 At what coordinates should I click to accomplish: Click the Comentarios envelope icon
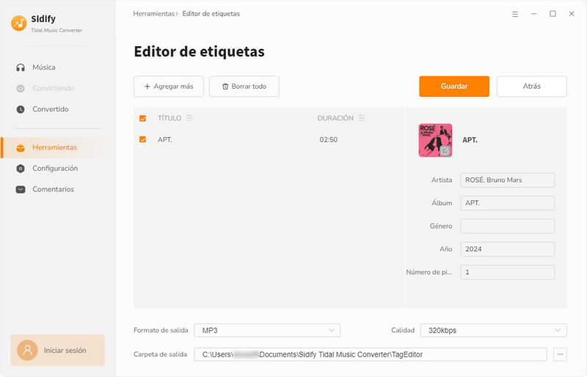pos(21,189)
